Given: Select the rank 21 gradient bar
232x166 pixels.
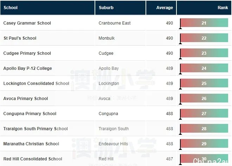Looking at the screenshot, I should pos(204,23).
